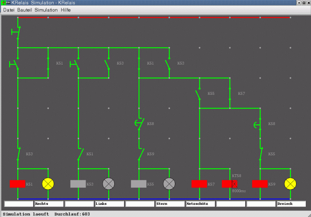Click the Netzschütz label field
The height and width of the screenshot is (217, 311).
200,204
